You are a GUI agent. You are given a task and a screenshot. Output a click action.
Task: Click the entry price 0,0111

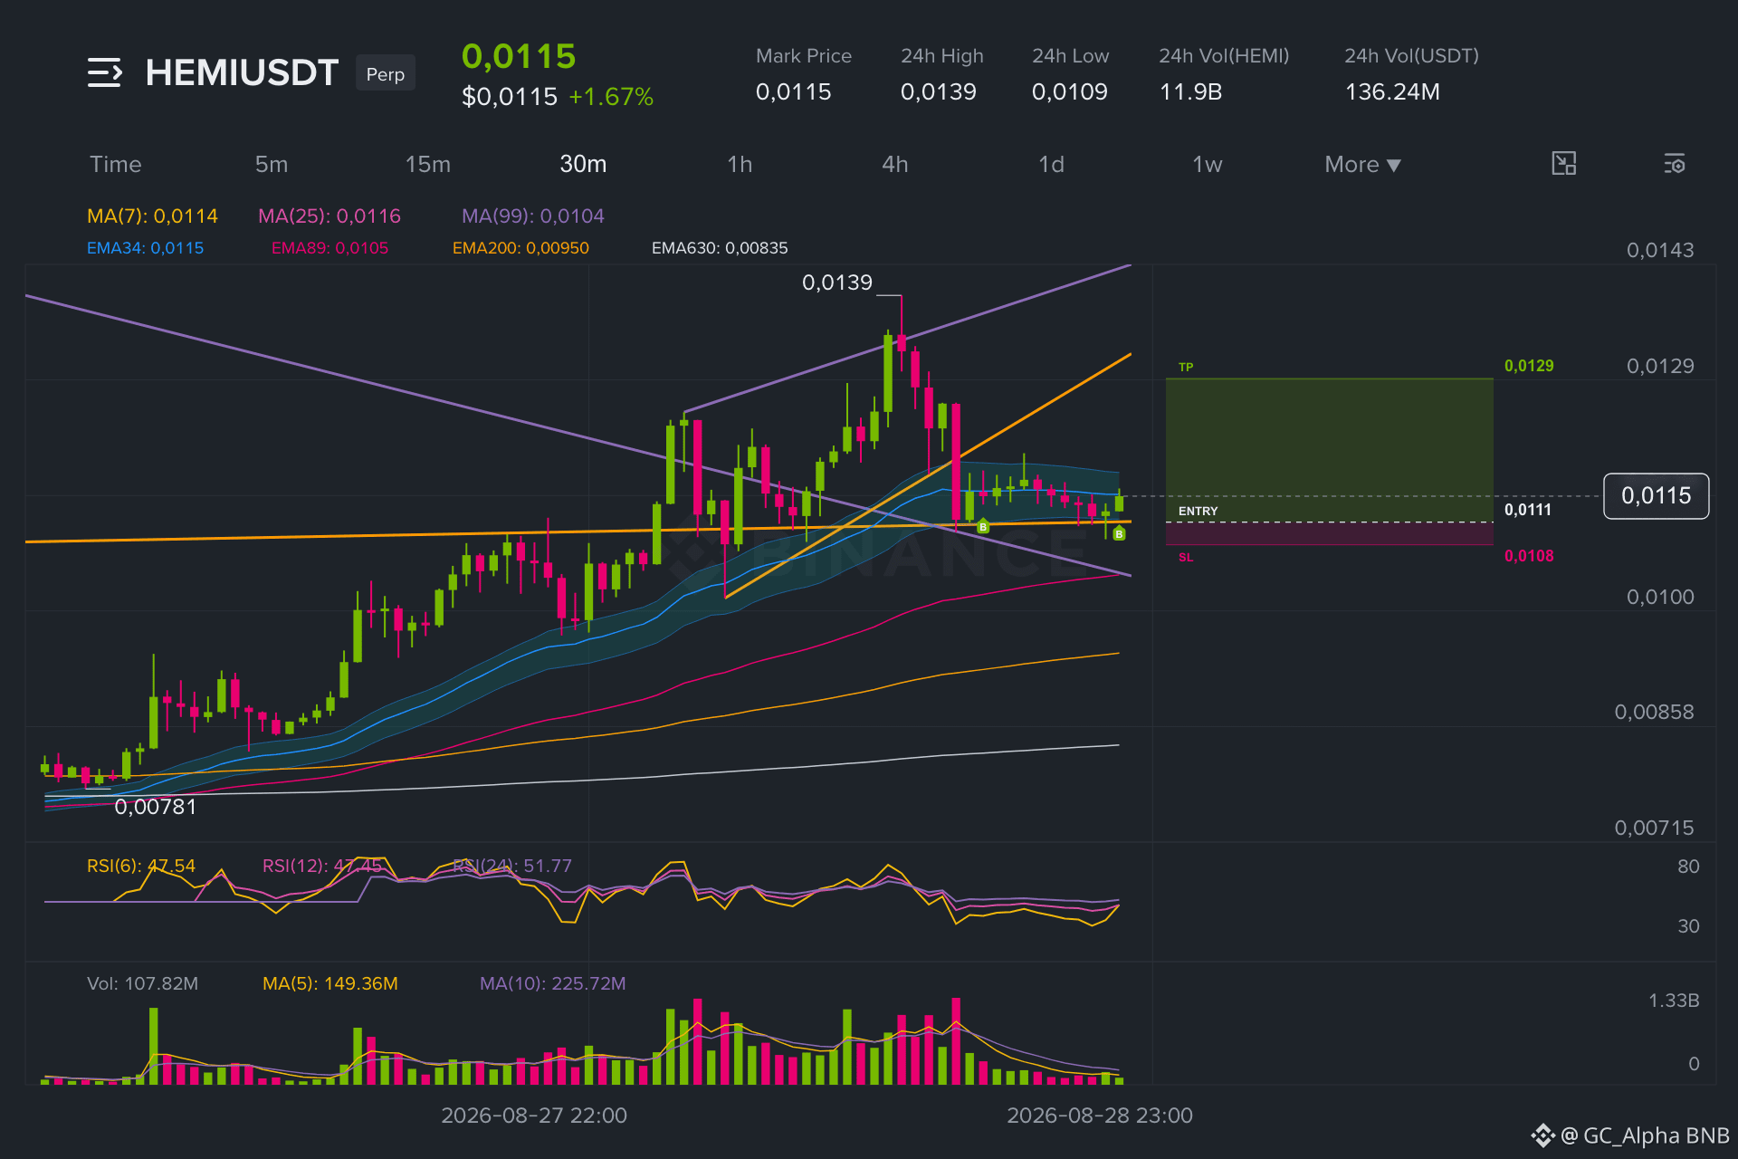pos(1528,510)
